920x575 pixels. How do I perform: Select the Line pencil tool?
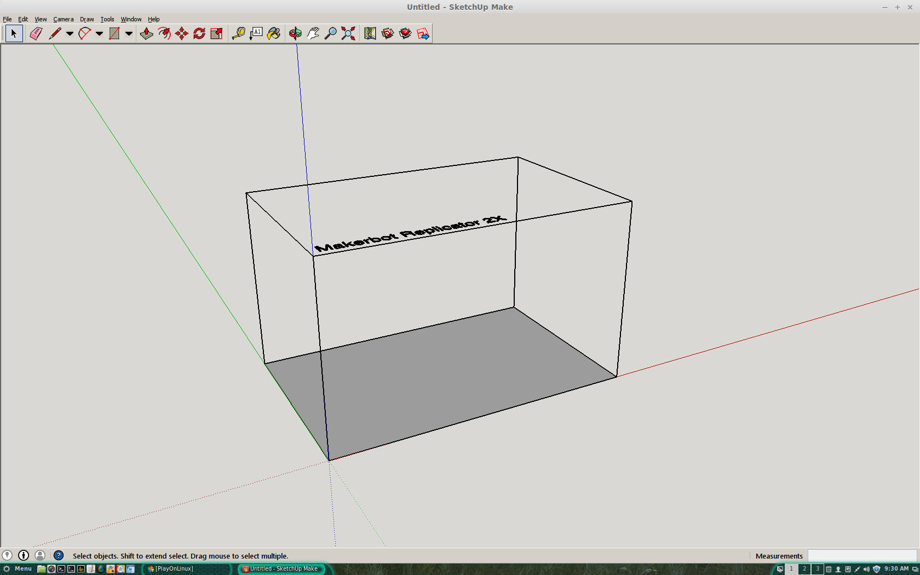55,34
